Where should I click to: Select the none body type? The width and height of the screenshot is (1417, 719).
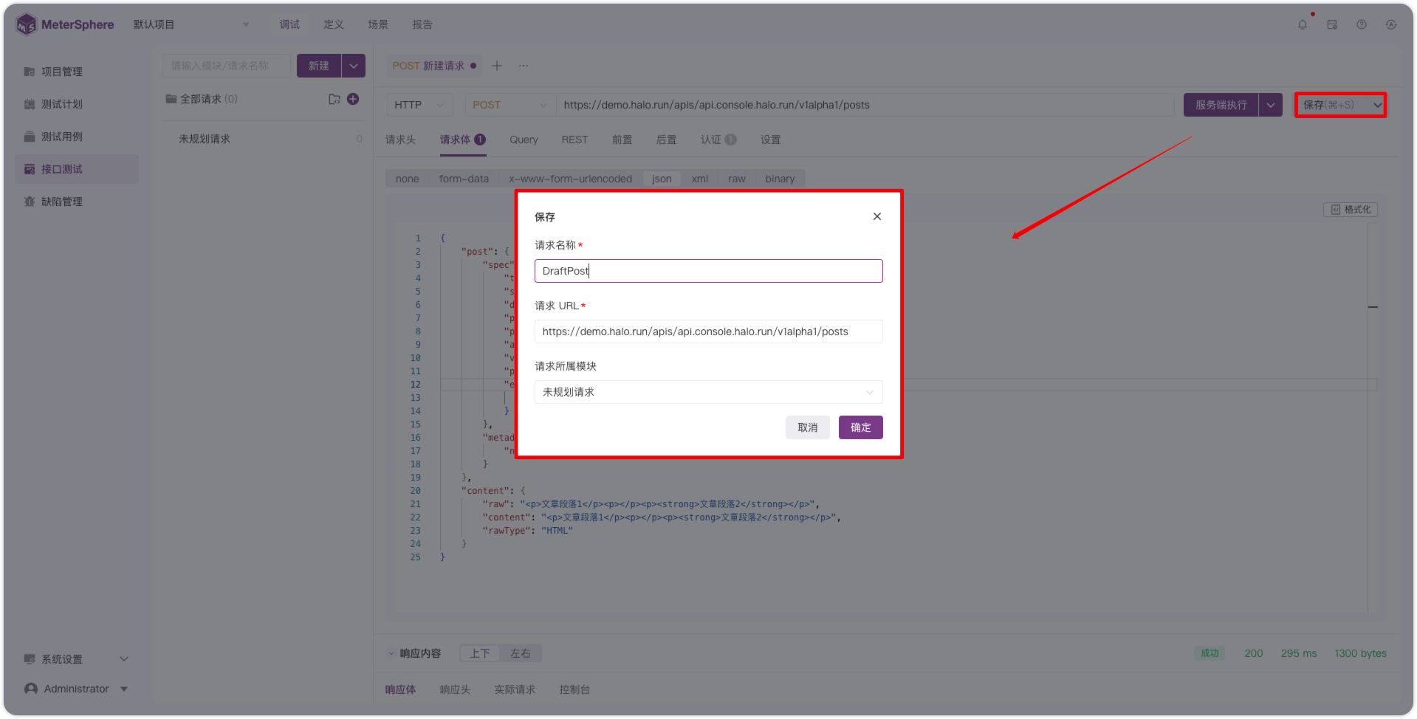pyautogui.click(x=407, y=179)
